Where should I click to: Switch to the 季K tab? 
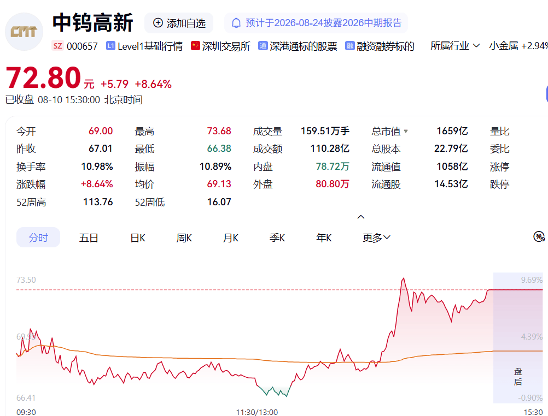[277, 237]
